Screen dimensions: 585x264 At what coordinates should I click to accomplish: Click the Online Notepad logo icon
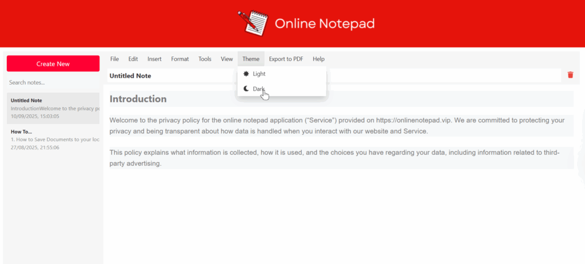pos(253,23)
